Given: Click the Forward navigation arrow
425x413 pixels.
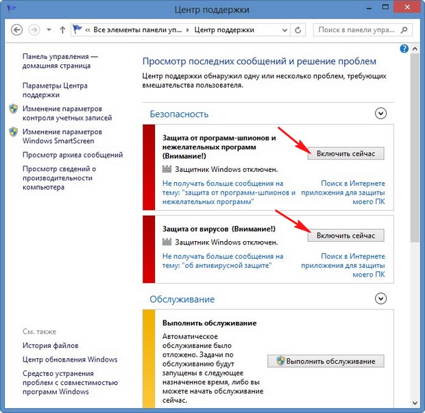Looking at the screenshot, I should tap(34, 29).
